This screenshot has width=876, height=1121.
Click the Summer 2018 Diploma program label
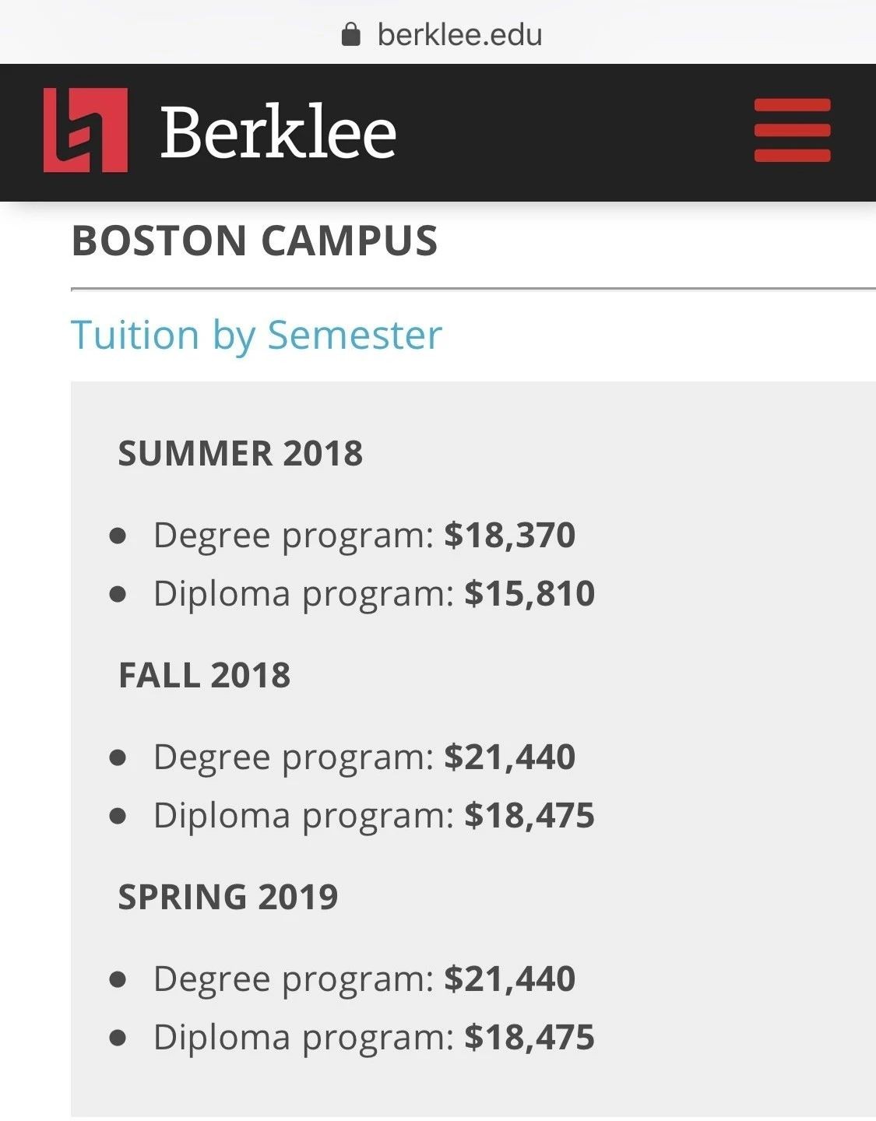[303, 593]
